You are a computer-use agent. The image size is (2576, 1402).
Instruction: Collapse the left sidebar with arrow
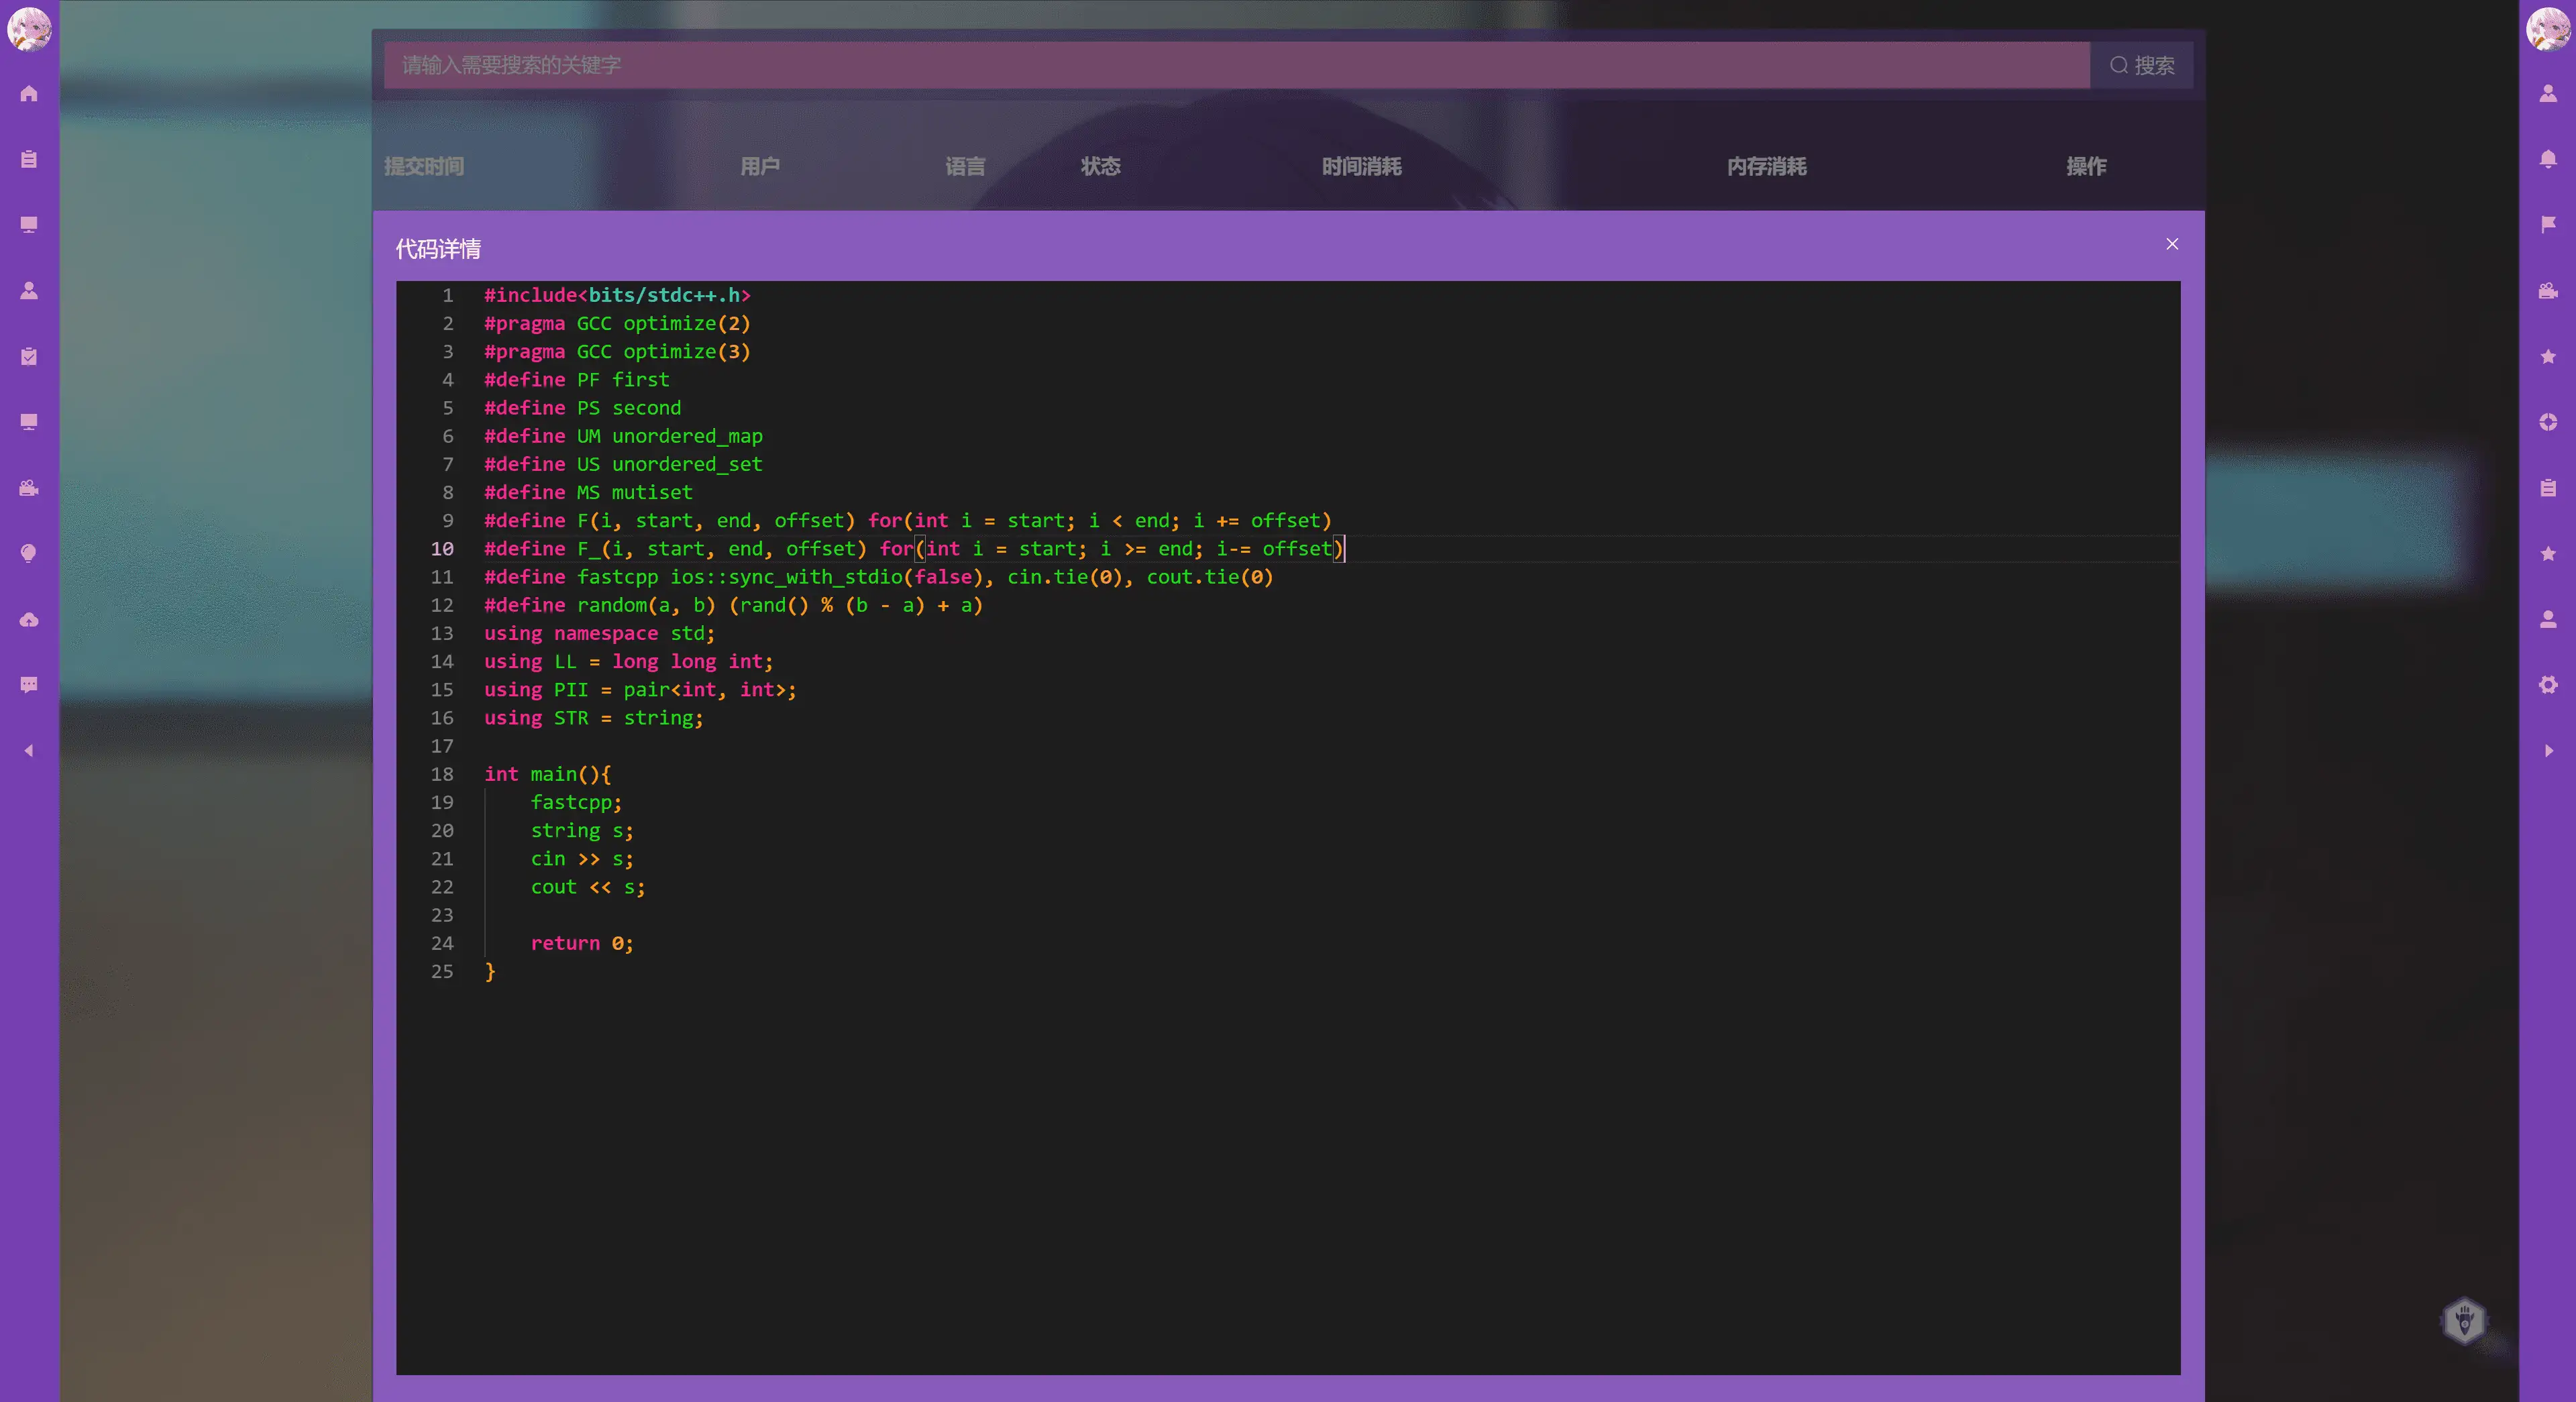[29, 750]
